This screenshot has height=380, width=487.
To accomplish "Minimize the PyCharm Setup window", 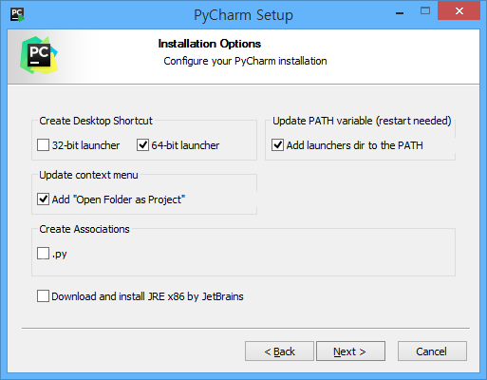I will point(400,12).
